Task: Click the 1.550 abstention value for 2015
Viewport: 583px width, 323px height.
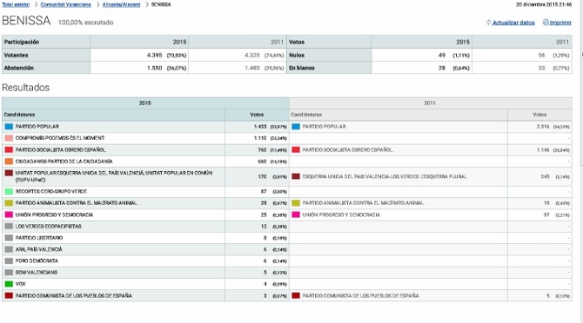Action: [154, 68]
